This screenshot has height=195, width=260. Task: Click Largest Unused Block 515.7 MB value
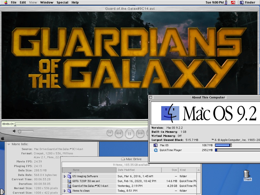(x=192, y=140)
